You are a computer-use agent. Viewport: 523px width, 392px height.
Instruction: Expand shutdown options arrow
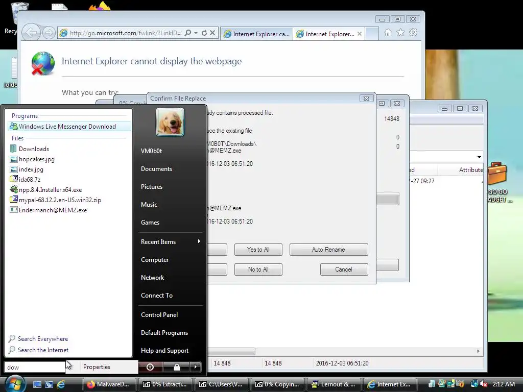(196, 367)
